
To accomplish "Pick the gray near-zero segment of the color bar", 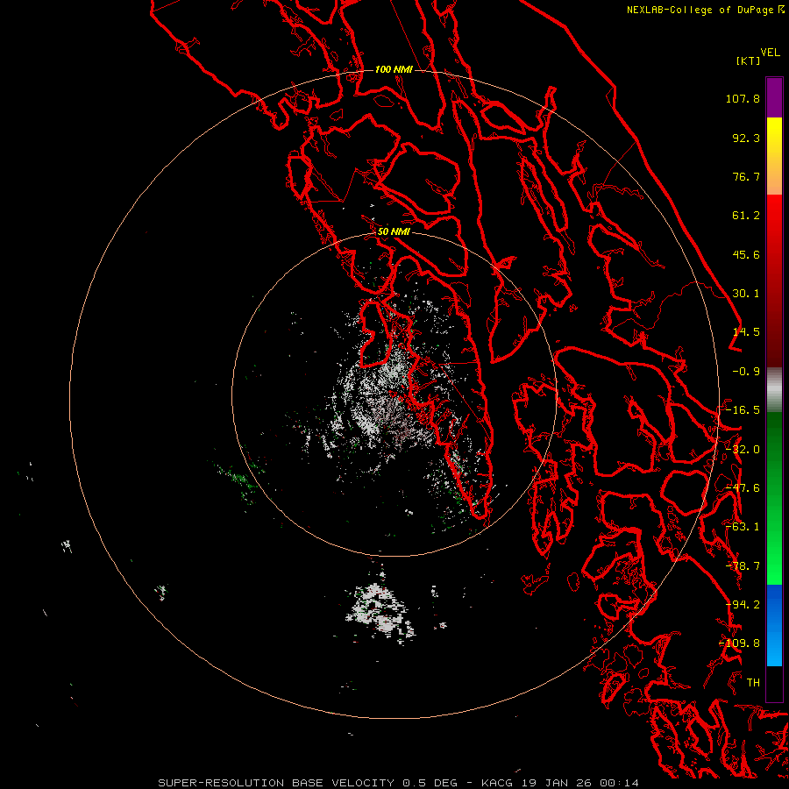I will tap(774, 390).
